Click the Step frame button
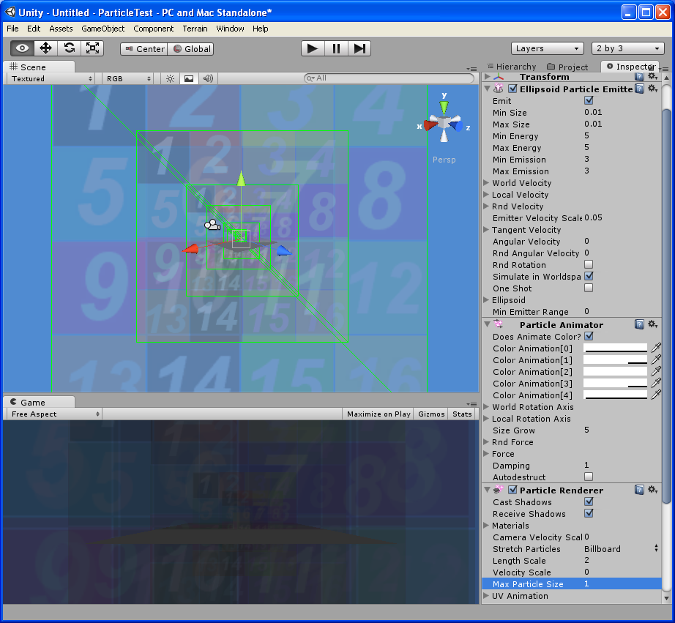Image resolution: width=675 pixels, height=623 pixels. click(x=359, y=48)
